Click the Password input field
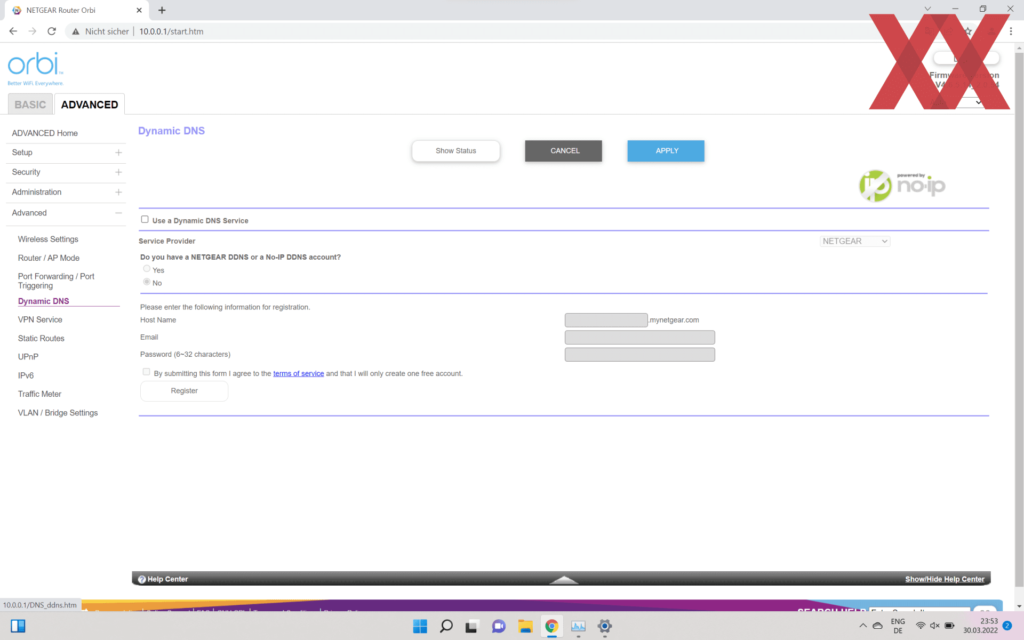 coord(640,354)
